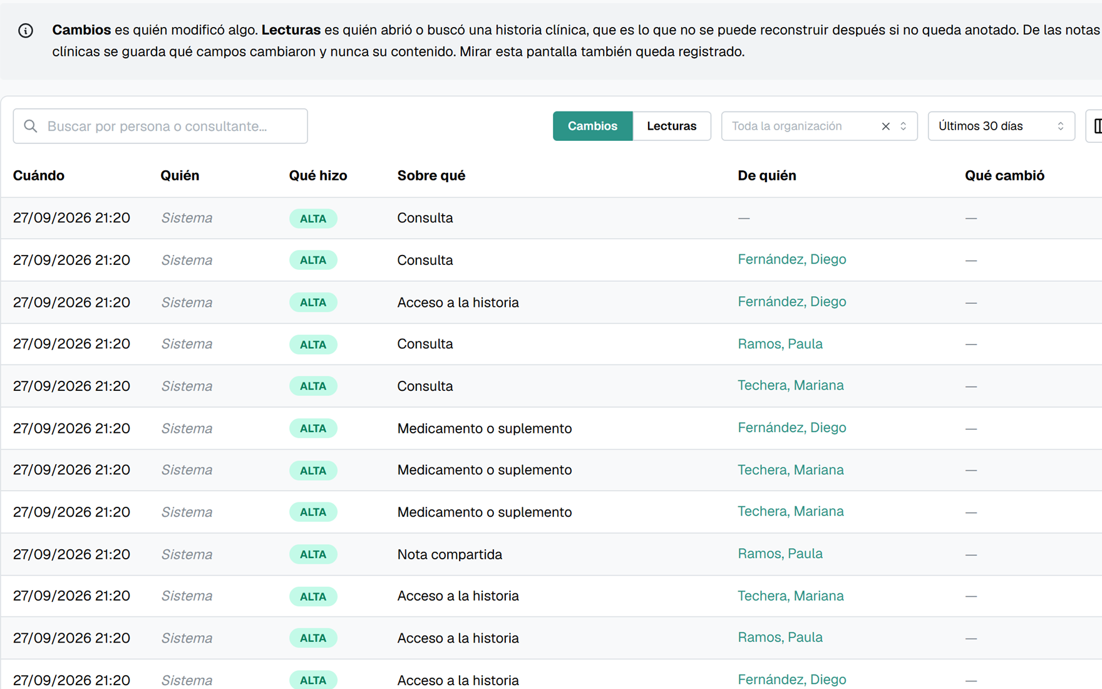This screenshot has width=1102, height=689.
Task: Open the columns toggle icon at right edge
Action: click(1096, 126)
